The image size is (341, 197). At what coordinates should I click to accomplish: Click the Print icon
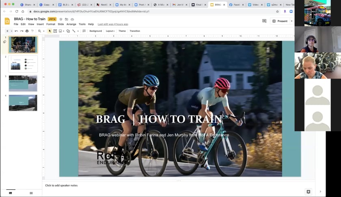click(x=27, y=31)
